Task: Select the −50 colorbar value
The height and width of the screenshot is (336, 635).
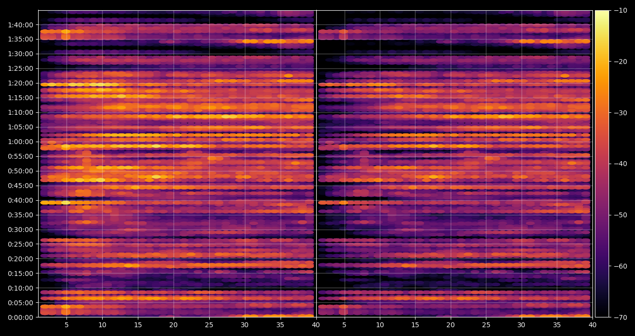Action: click(620, 215)
